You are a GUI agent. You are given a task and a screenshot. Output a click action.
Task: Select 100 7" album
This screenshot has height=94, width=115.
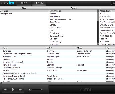tap(107, 14)
